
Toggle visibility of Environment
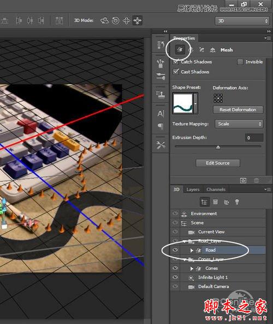(x=175, y=213)
